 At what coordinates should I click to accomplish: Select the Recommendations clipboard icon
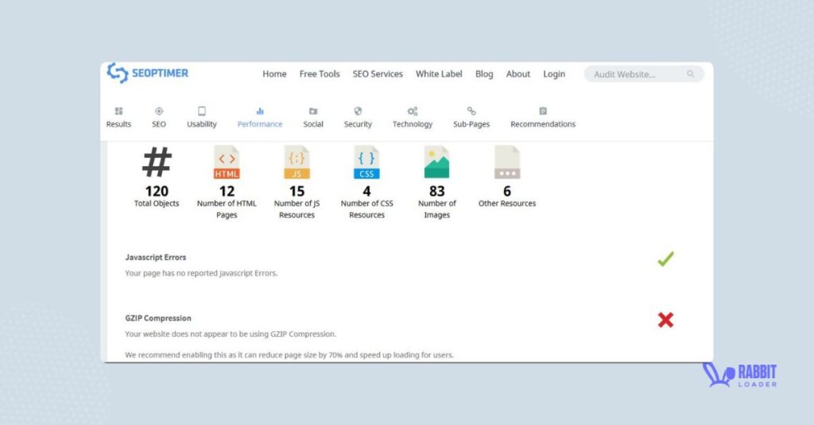point(543,111)
